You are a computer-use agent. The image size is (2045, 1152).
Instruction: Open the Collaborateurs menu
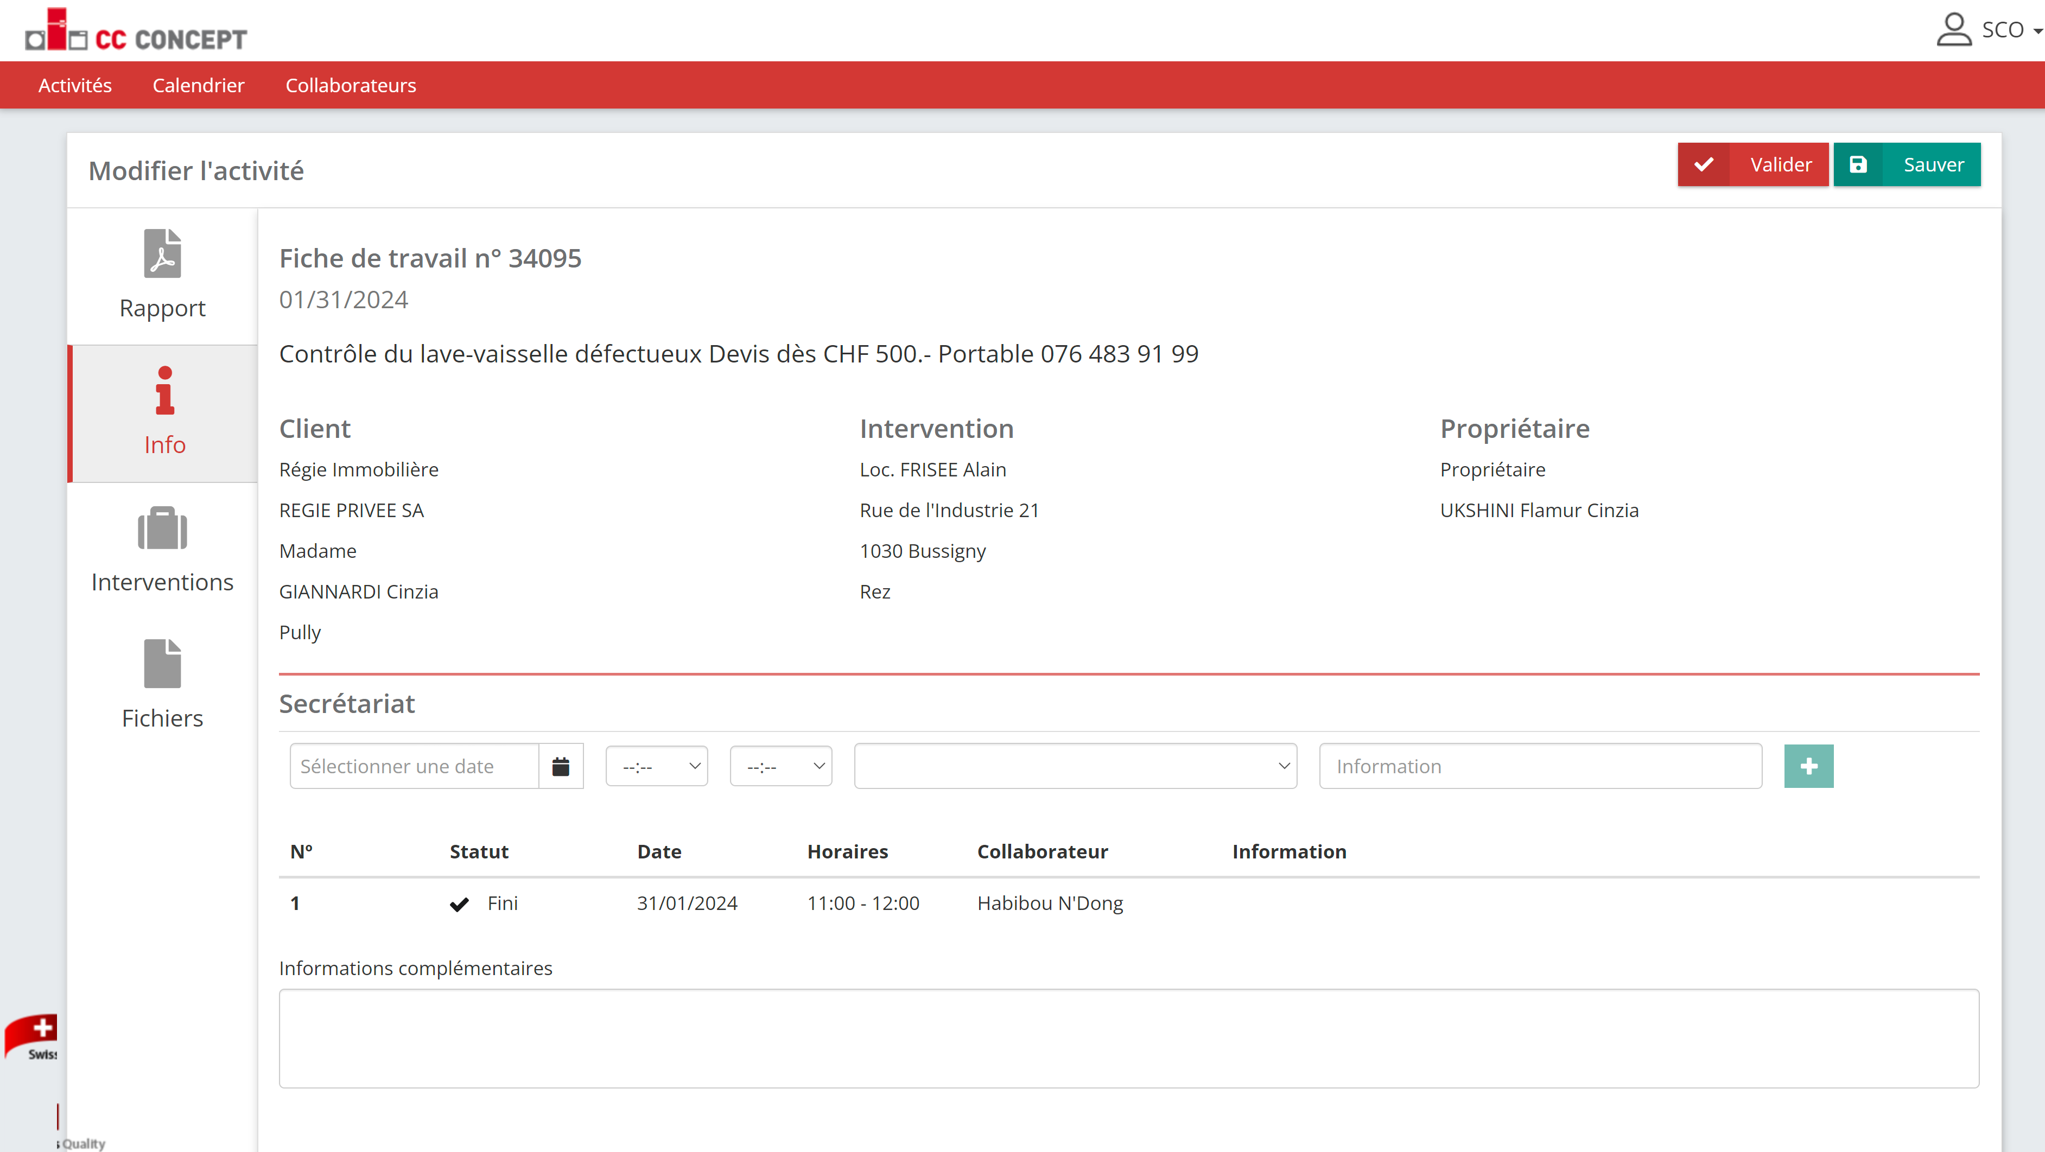pyautogui.click(x=350, y=85)
